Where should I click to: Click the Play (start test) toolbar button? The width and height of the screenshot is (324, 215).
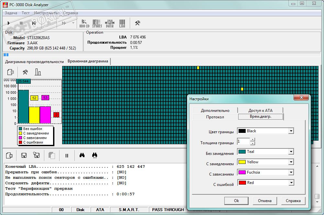pyautogui.click(x=9, y=23)
